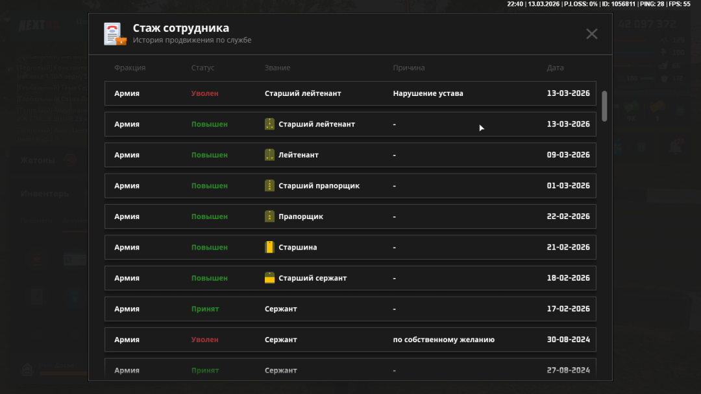Viewport: 701px width, 394px height.
Task: Click the service history list scrollbar
Action: (604, 106)
